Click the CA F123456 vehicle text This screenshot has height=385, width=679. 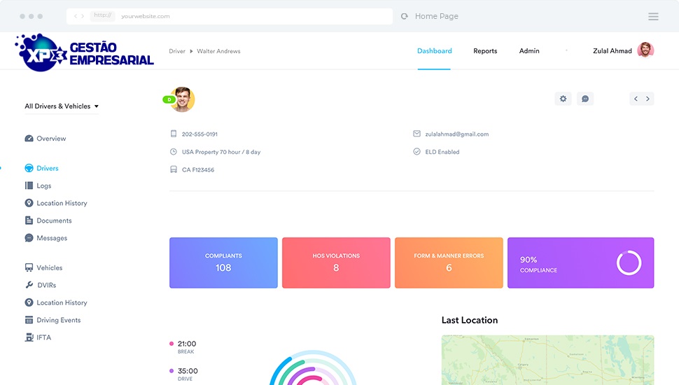point(198,170)
